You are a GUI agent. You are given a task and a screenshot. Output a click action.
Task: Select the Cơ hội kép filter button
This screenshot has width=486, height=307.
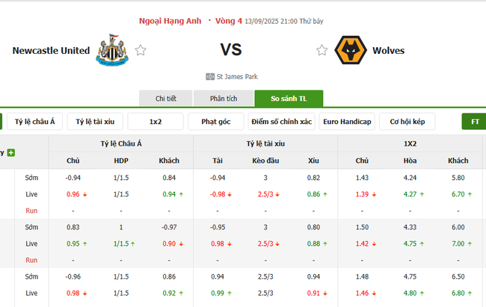[x=407, y=122]
